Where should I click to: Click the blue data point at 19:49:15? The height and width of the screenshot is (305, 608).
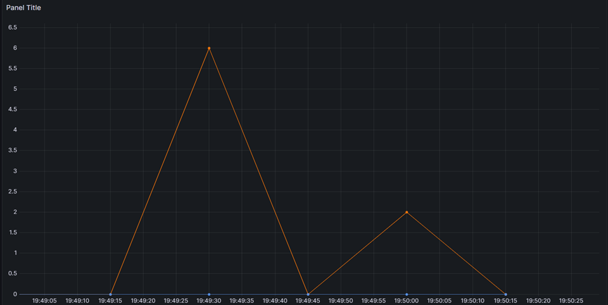[110, 294]
